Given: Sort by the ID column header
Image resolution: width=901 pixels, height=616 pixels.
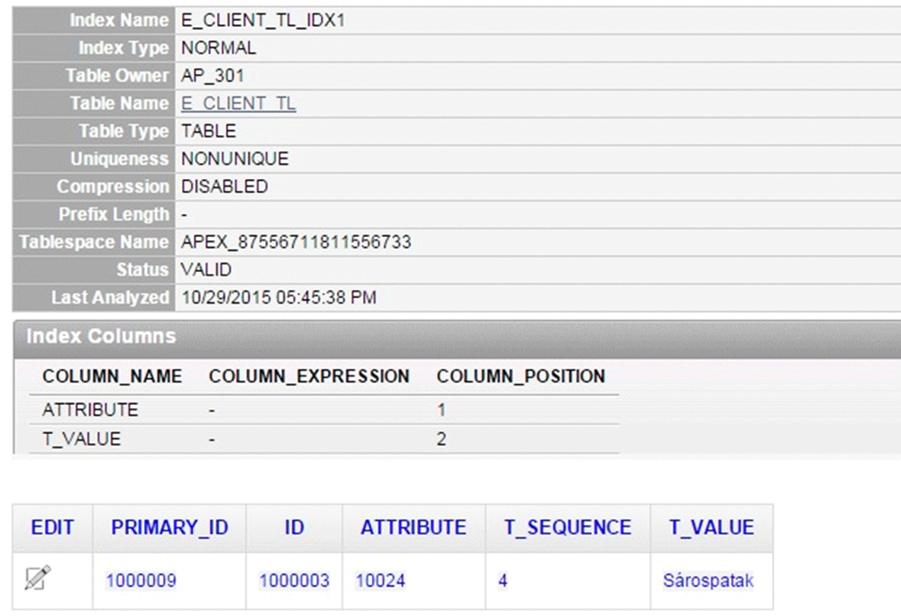Looking at the screenshot, I should [x=295, y=528].
